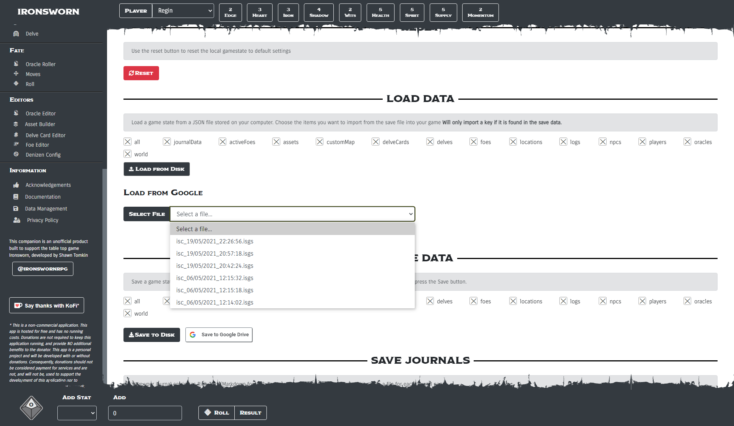This screenshot has height=426, width=734.
Task: Click the Acknowledgements thumbs-up icon
Action: click(16, 185)
